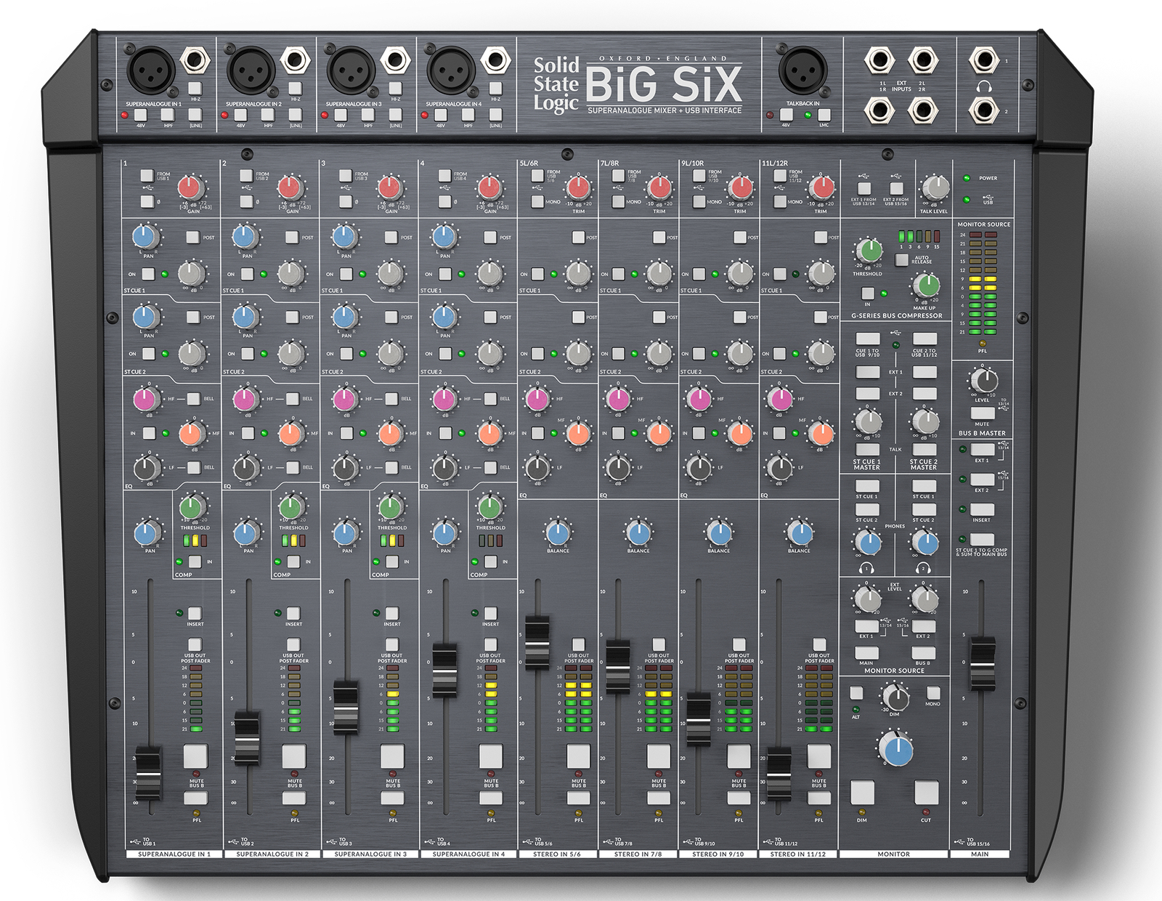Toggle channel 4 ST CUE 1 ON button
The width and height of the screenshot is (1162, 901).
pyautogui.click(x=445, y=274)
